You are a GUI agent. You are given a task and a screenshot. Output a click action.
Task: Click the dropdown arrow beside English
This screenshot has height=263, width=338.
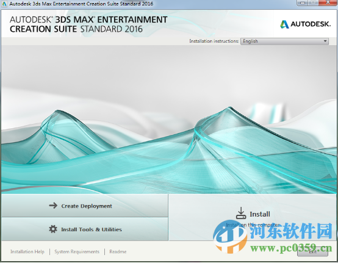pyautogui.click(x=325, y=41)
